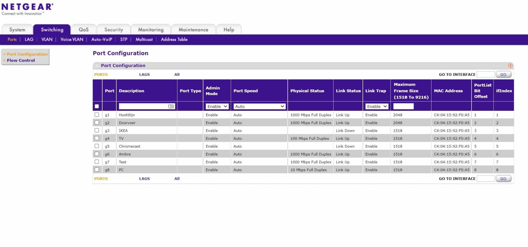Click the top GO button
This screenshot has height=247, width=528.
tap(503, 75)
